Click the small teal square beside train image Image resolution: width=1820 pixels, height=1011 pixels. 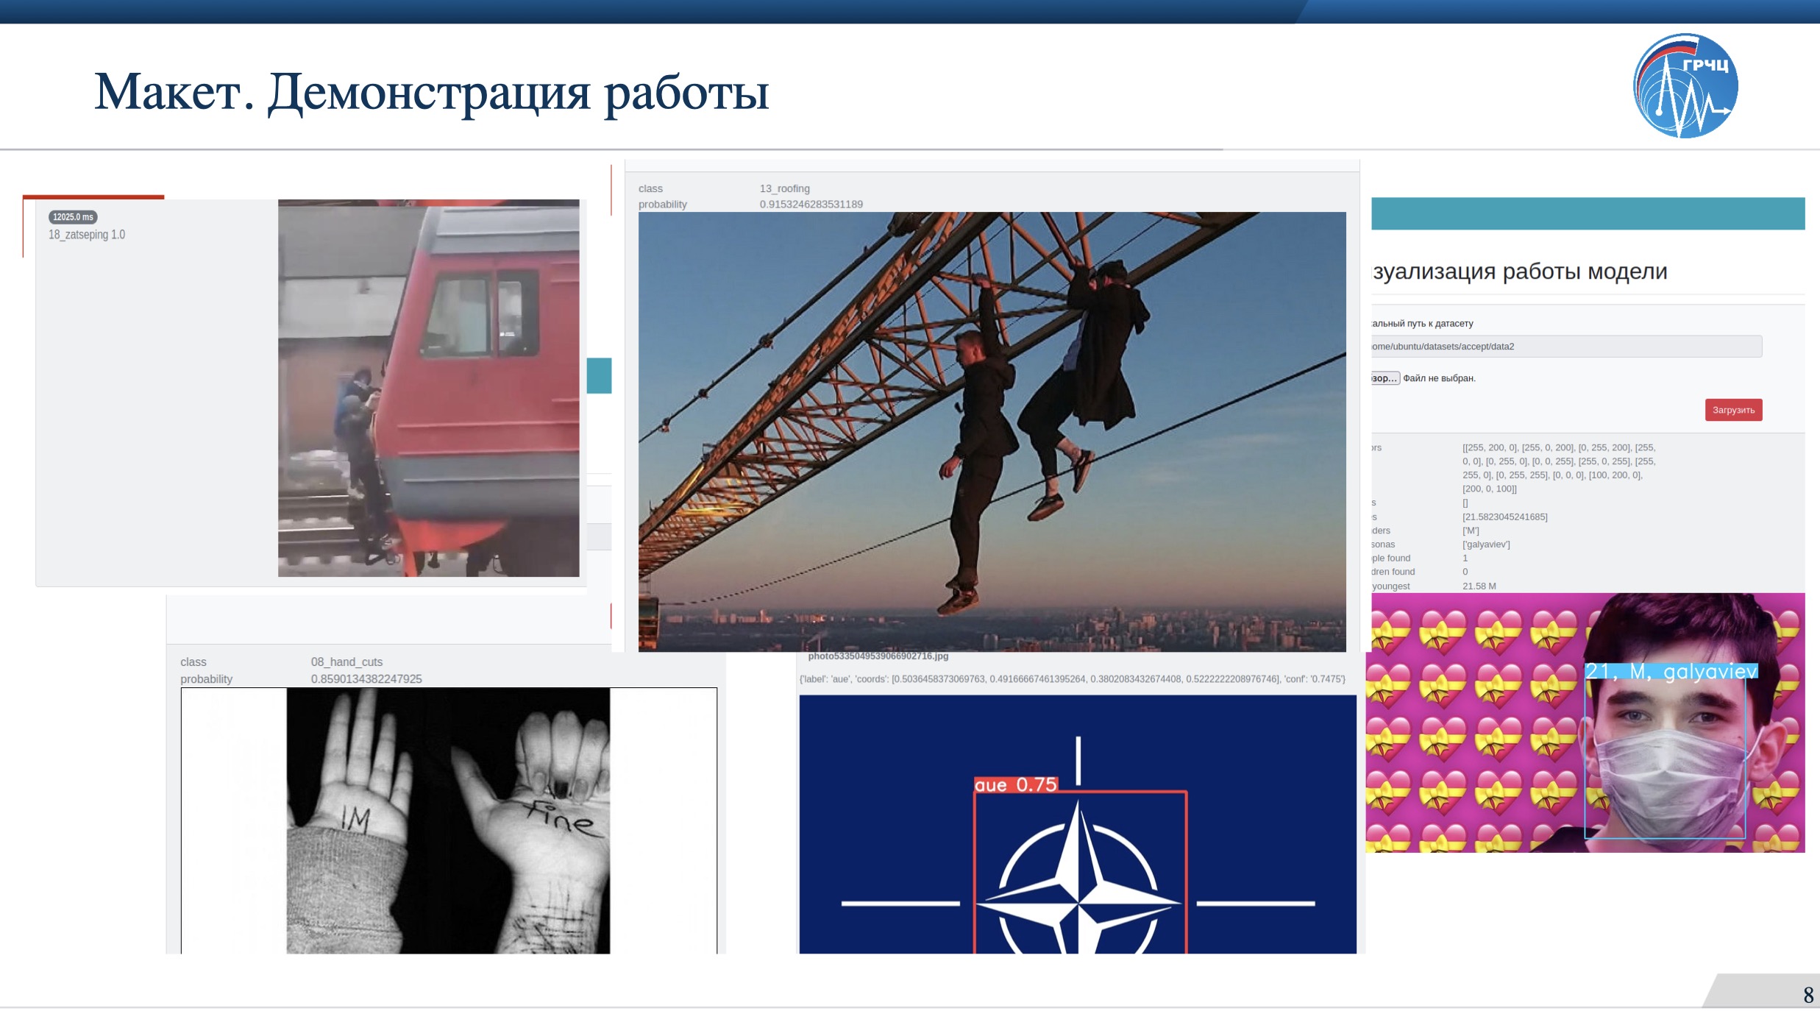point(599,375)
